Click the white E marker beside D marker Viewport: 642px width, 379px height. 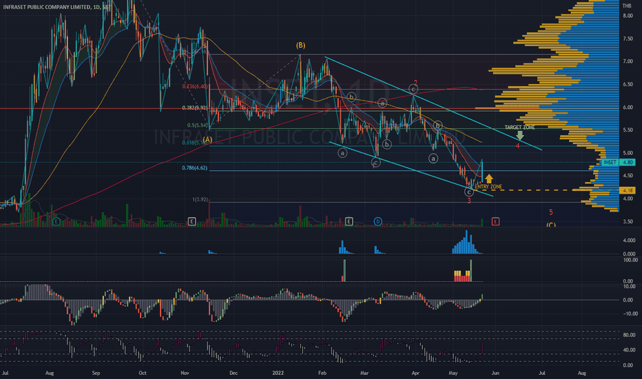tap(349, 222)
